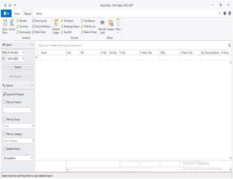
Task: Switch to the Home tab
Action: pyautogui.click(x=17, y=14)
